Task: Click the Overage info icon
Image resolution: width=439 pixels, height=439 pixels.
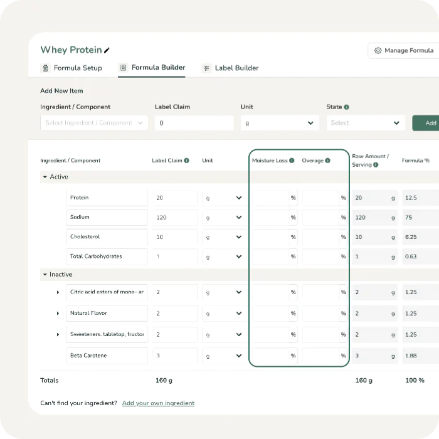Action: [327, 161]
